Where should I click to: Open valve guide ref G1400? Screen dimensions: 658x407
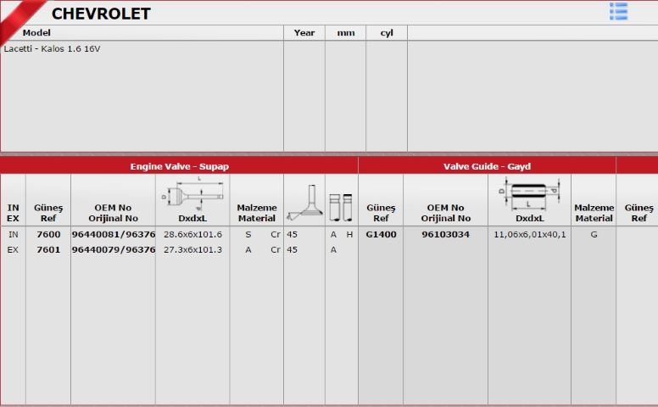381,234
